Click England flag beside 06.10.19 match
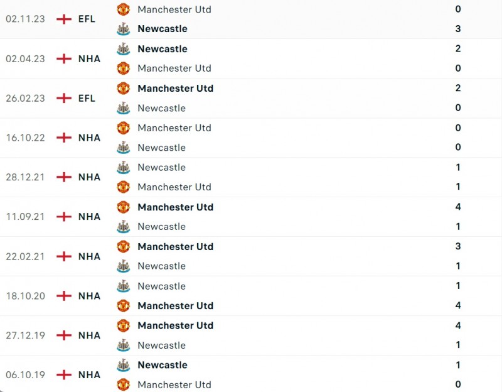This screenshot has width=502, height=392. (64, 375)
